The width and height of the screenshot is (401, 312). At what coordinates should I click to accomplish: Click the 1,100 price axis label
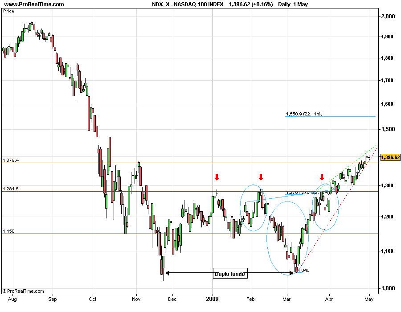click(x=387, y=251)
